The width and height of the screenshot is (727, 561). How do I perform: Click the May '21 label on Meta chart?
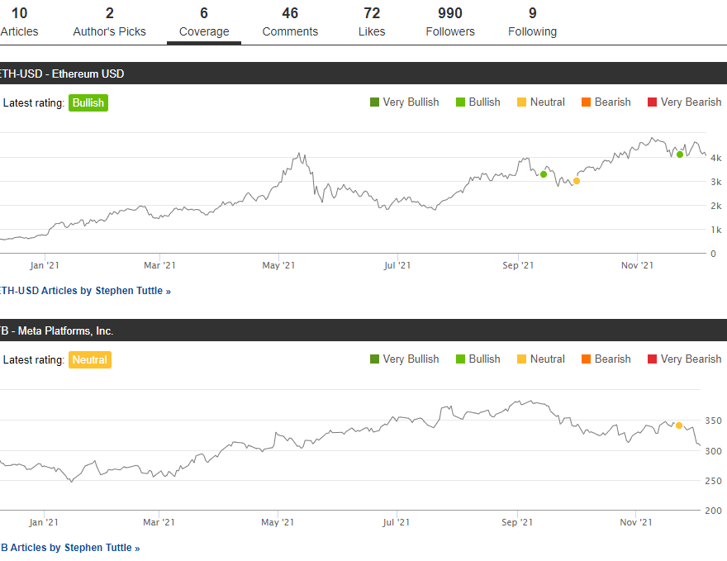278,522
